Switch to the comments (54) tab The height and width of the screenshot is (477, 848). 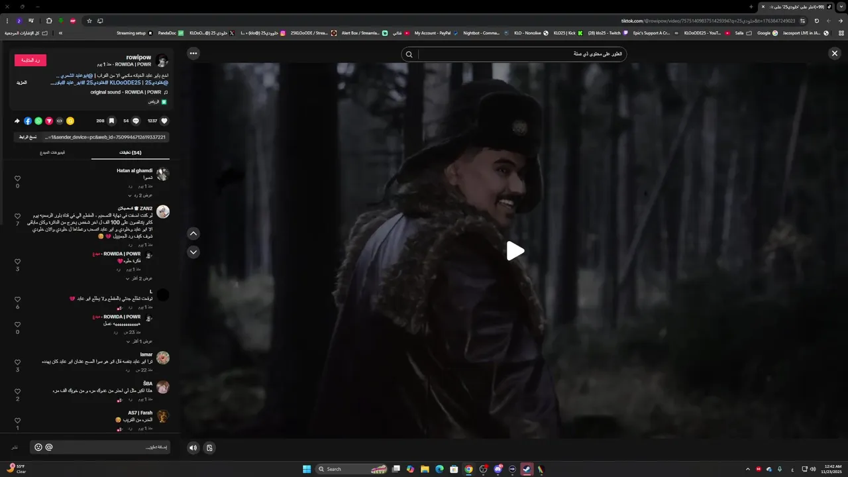tap(131, 152)
